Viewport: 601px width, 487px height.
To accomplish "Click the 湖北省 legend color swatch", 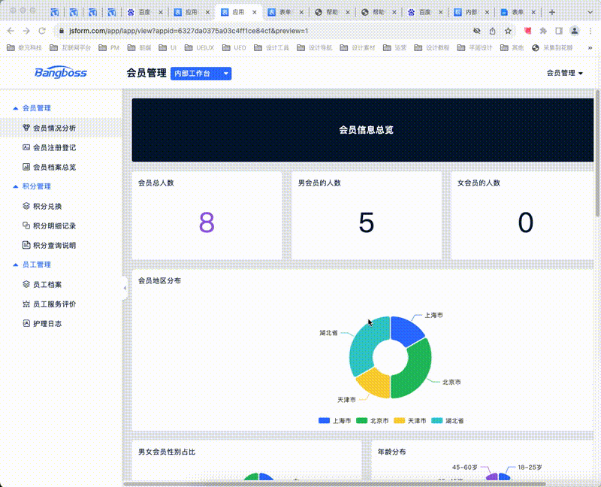I will (437, 421).
